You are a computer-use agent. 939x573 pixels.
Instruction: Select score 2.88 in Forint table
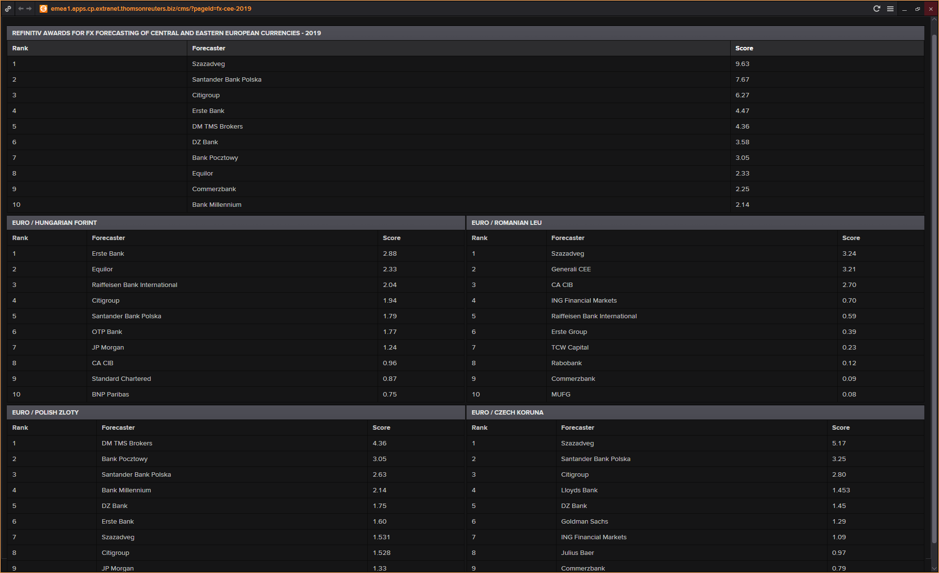[x=390, y=254]
